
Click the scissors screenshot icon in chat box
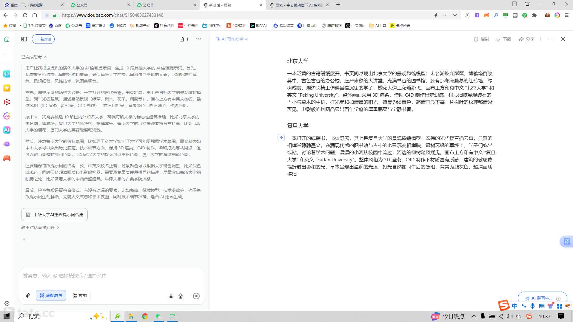tap(171, 296)
